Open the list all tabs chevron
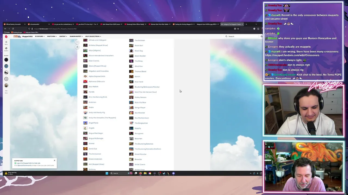The image size is (348, 195). (256, 24)
